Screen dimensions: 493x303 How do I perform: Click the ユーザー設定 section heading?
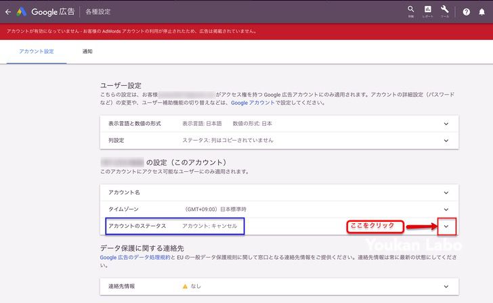121,85
